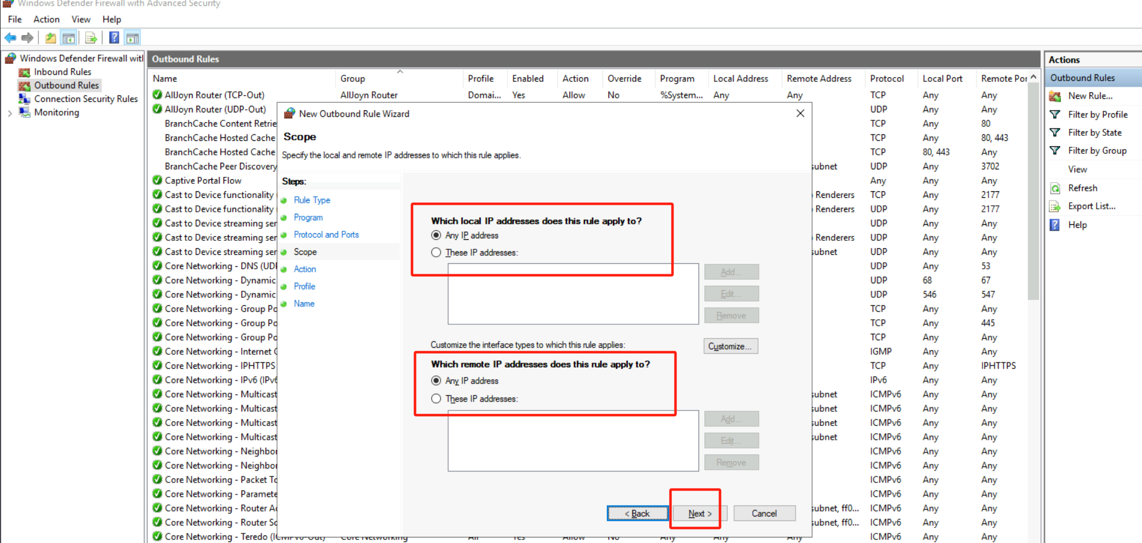The height and width of the screenshot is (543, 1142).
Task: Click the New Rule icon in Actions
Action: tap(1055, 96)
